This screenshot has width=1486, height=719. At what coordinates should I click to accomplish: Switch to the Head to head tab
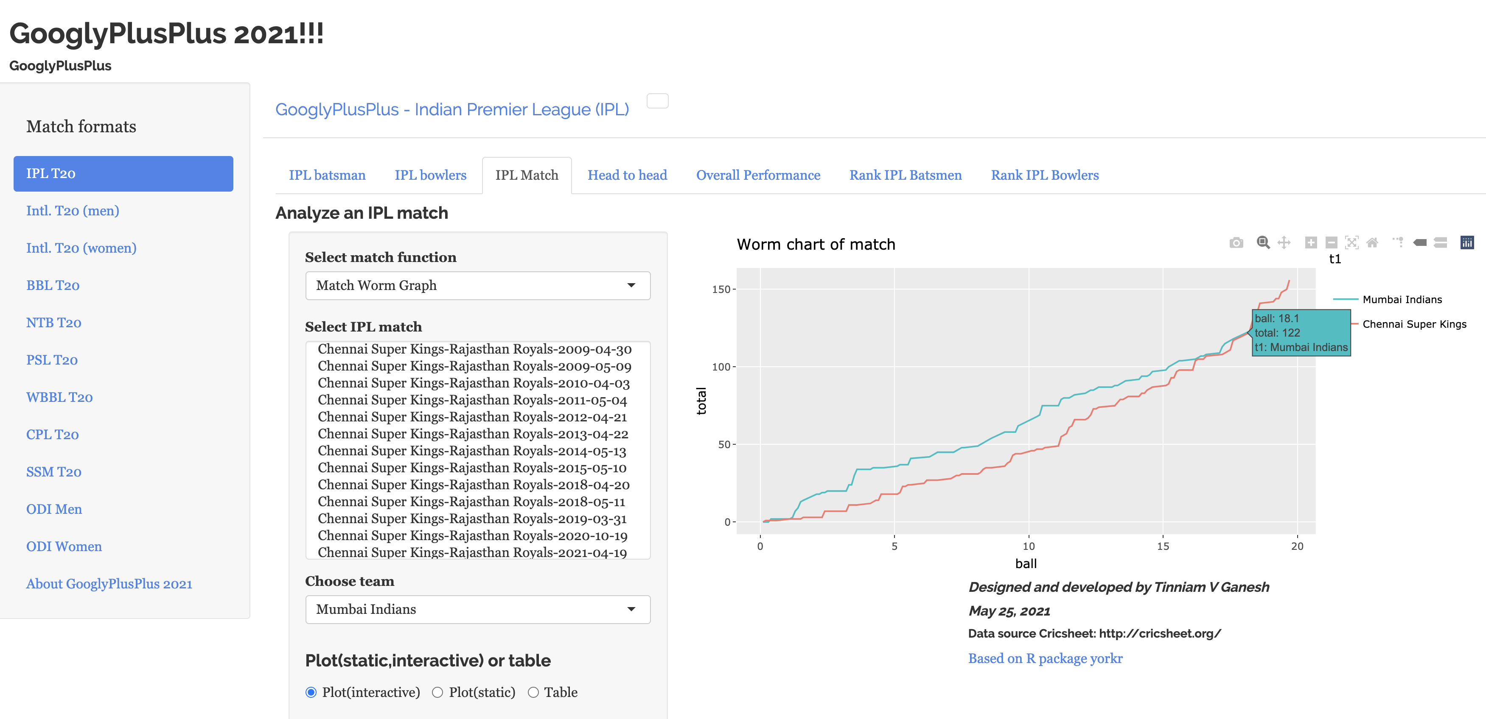click(x=627, y=175)
